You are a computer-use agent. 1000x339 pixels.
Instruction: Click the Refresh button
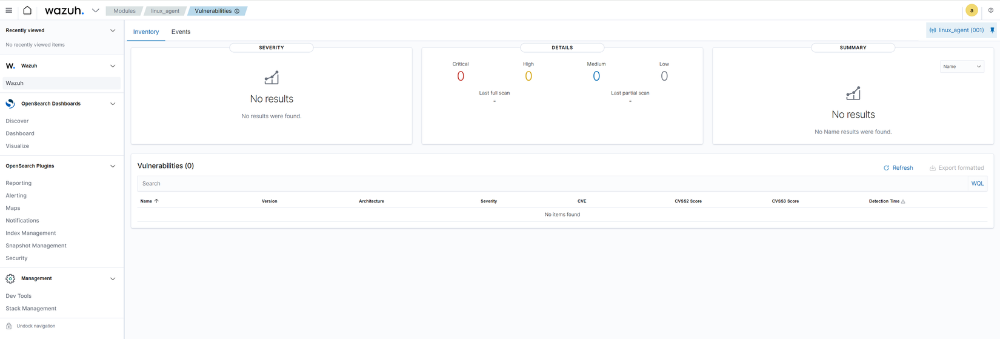click(x=898, y=168)
